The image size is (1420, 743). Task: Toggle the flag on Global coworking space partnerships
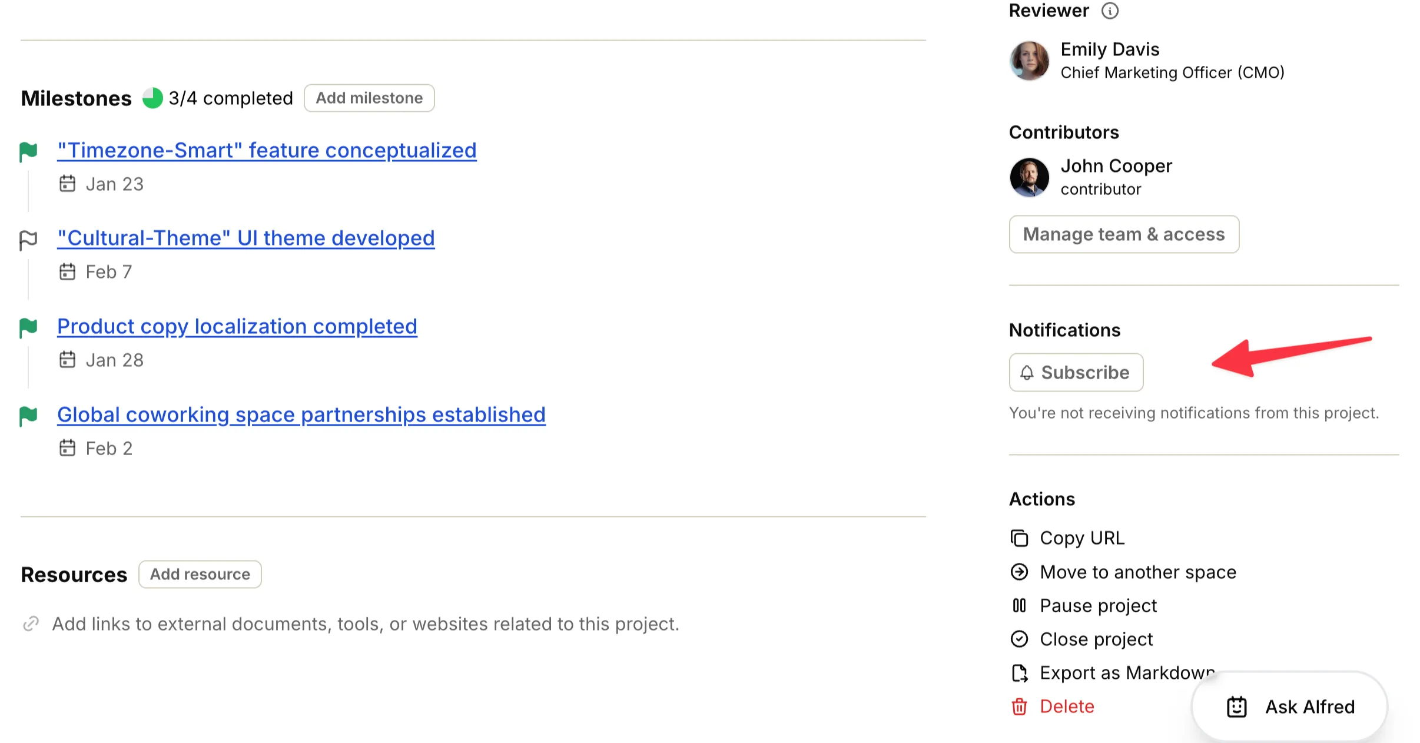tap(28, 415)
